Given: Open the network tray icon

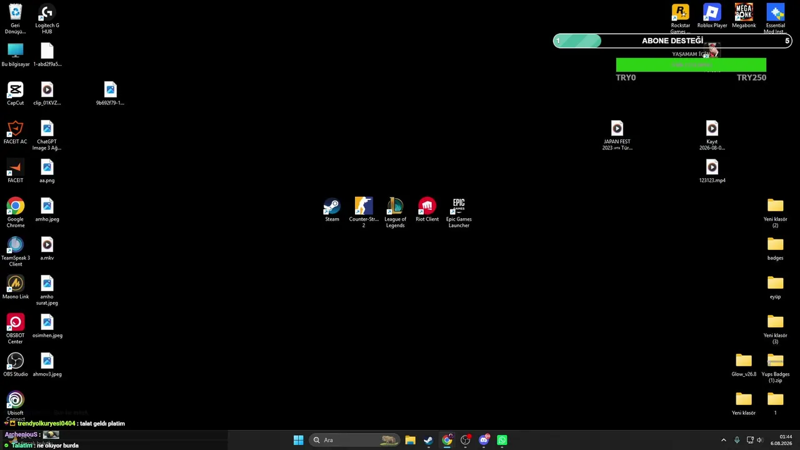Looking at the screenshot, I should (x=750, y=440).
